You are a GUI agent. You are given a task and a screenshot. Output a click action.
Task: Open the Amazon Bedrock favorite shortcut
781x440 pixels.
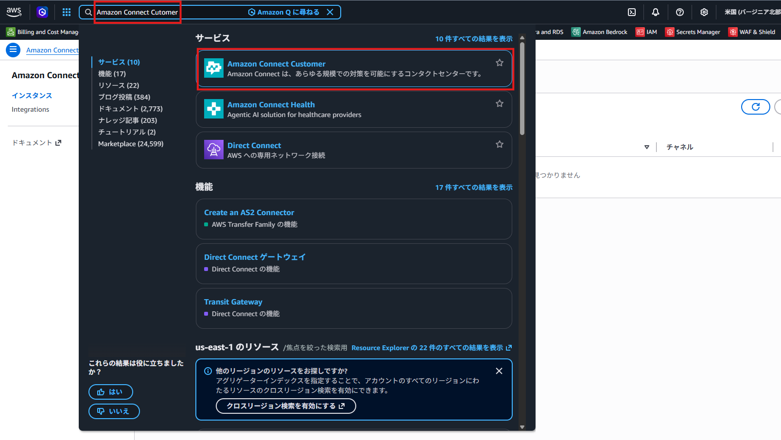click(x=599, y=32)
